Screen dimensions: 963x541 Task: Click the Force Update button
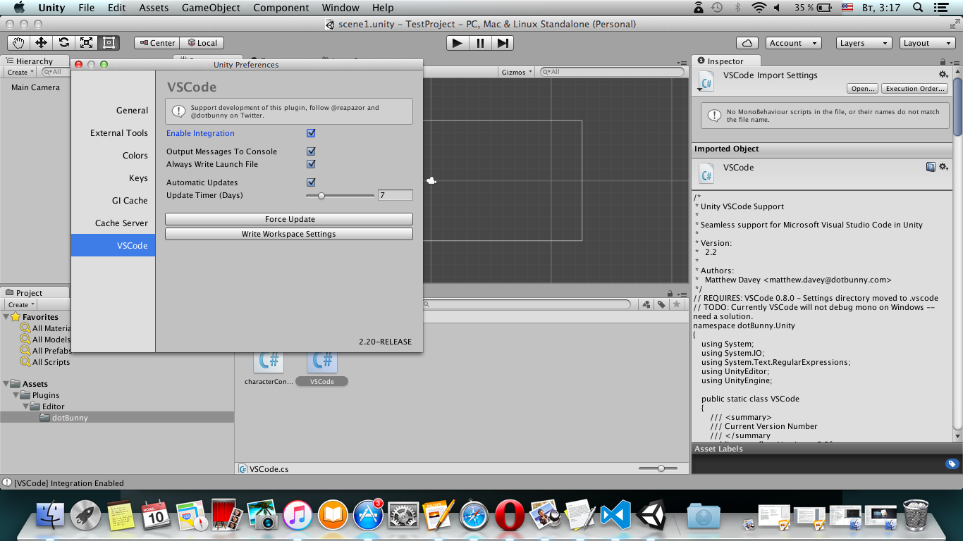pos(289,219)
